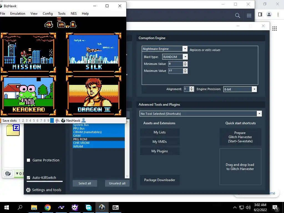Open the Engine Precision 8-bit dropdown
This screenshot has width=284, height=213.
254,89
